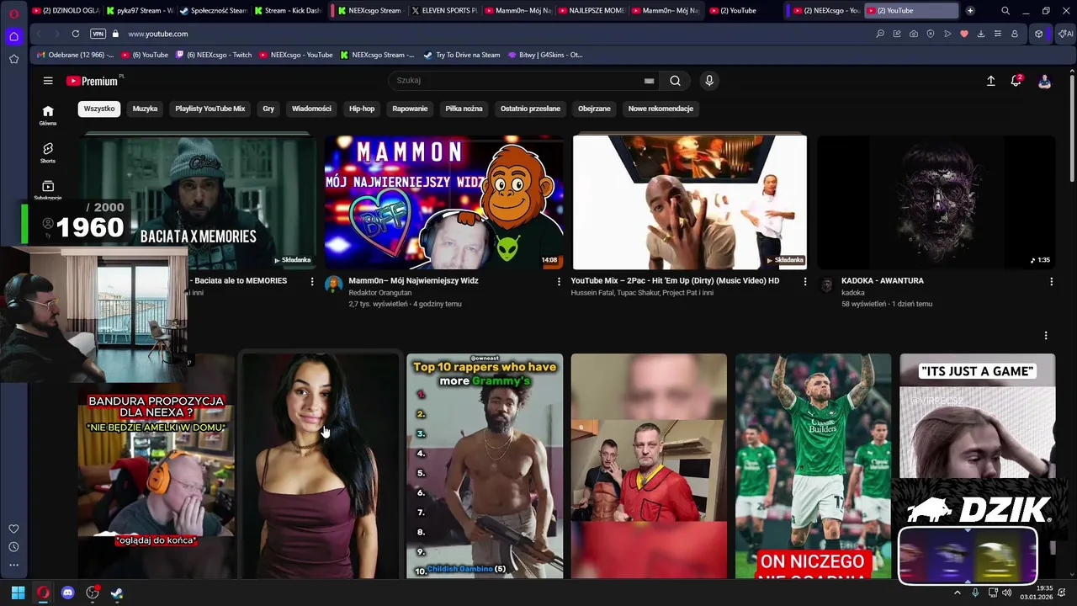Open the taskbar volume speaker icon
The width and height of the screenshot is (1077, 606).
(1007, 593)
